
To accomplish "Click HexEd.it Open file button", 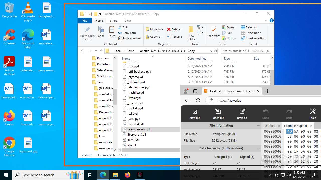I will [218, 114].
